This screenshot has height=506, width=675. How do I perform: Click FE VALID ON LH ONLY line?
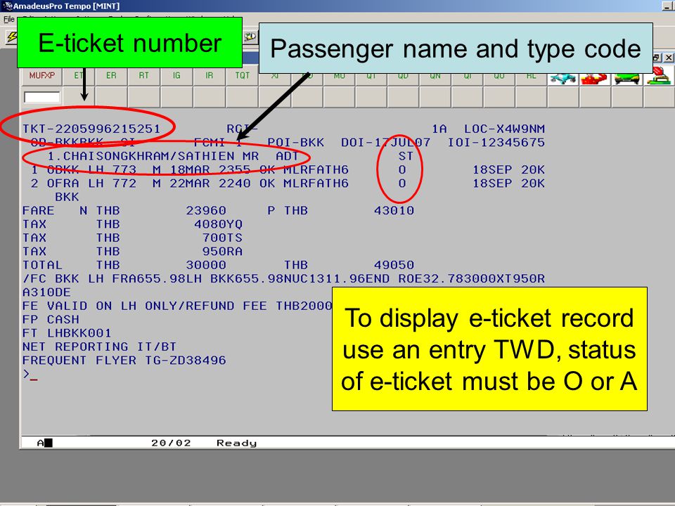point(177,306)
